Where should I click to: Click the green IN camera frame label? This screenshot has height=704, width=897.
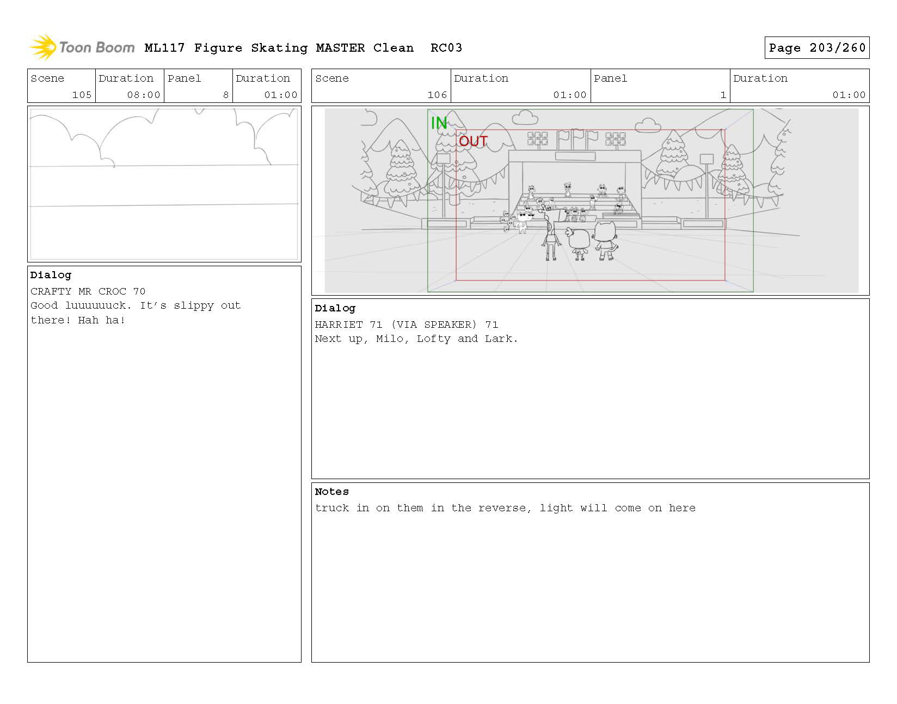point(439,124)
